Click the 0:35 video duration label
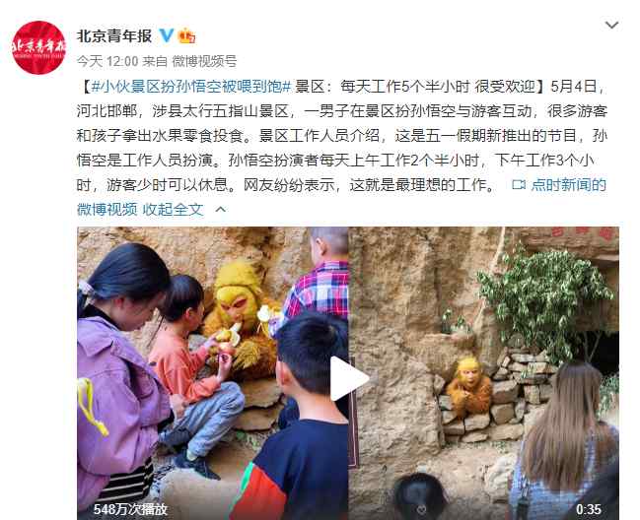640x520 pixels. 588,509
